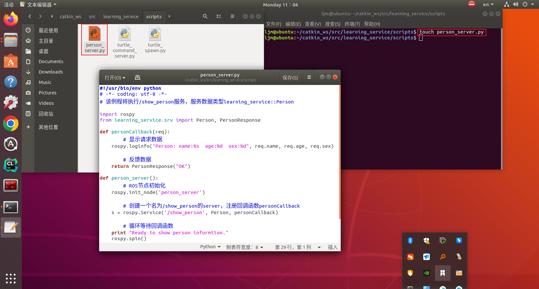This screenshot has width=539, height=289.
Task: Click the NVIDIA tray icon
Action: tap(427, 273)
